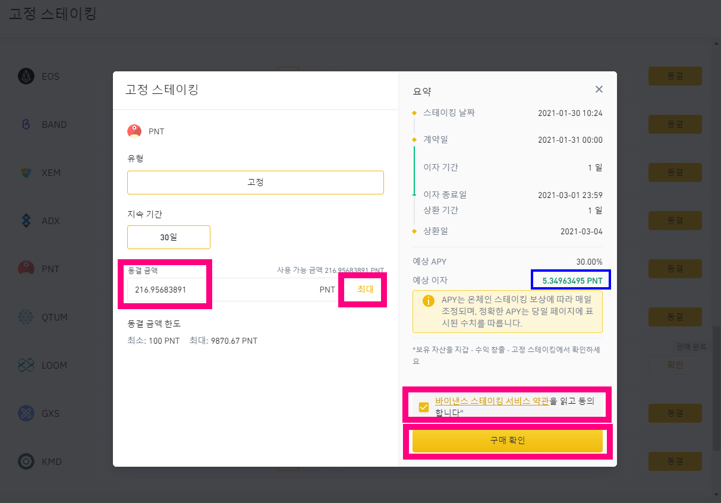Click the 최대 max amount button
Image resolution: width=721 pixels, height=503 pixels.
coord(365,290)
